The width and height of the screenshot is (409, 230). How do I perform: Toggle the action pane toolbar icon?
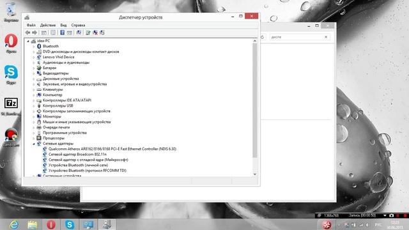pyautogui.click(x=70, y=33)
